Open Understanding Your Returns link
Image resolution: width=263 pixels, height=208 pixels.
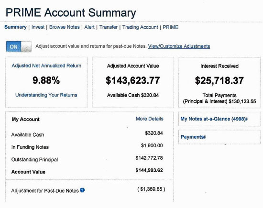click(46, 95)
